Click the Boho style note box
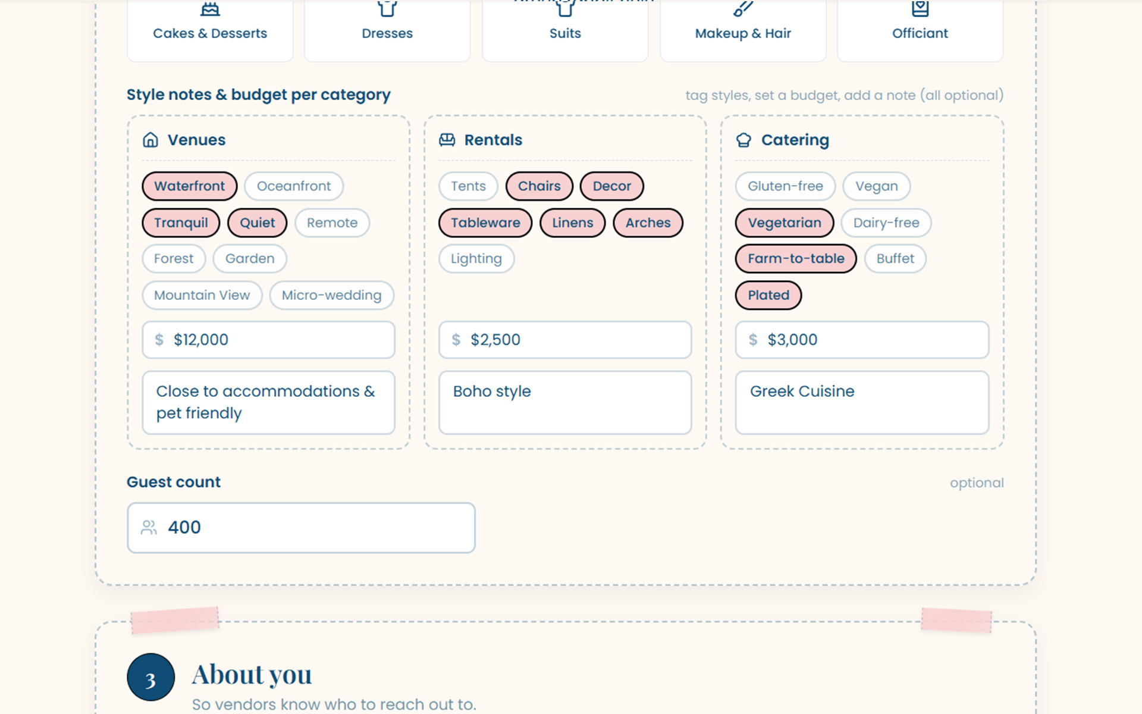1142x714 pixels. 565,403
